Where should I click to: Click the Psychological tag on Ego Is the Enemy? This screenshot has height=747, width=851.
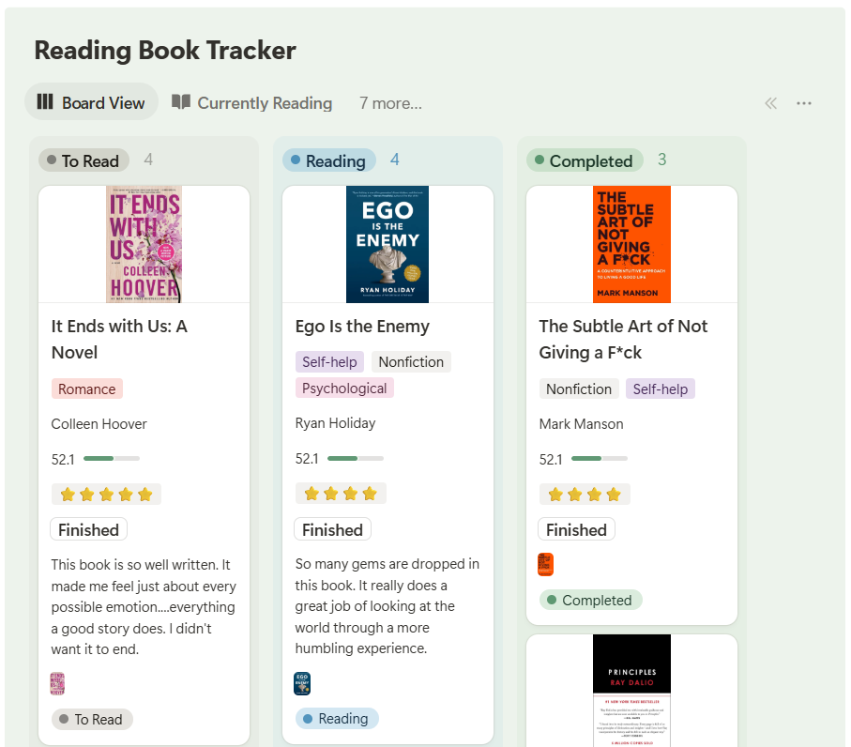(x=344, y=389)
